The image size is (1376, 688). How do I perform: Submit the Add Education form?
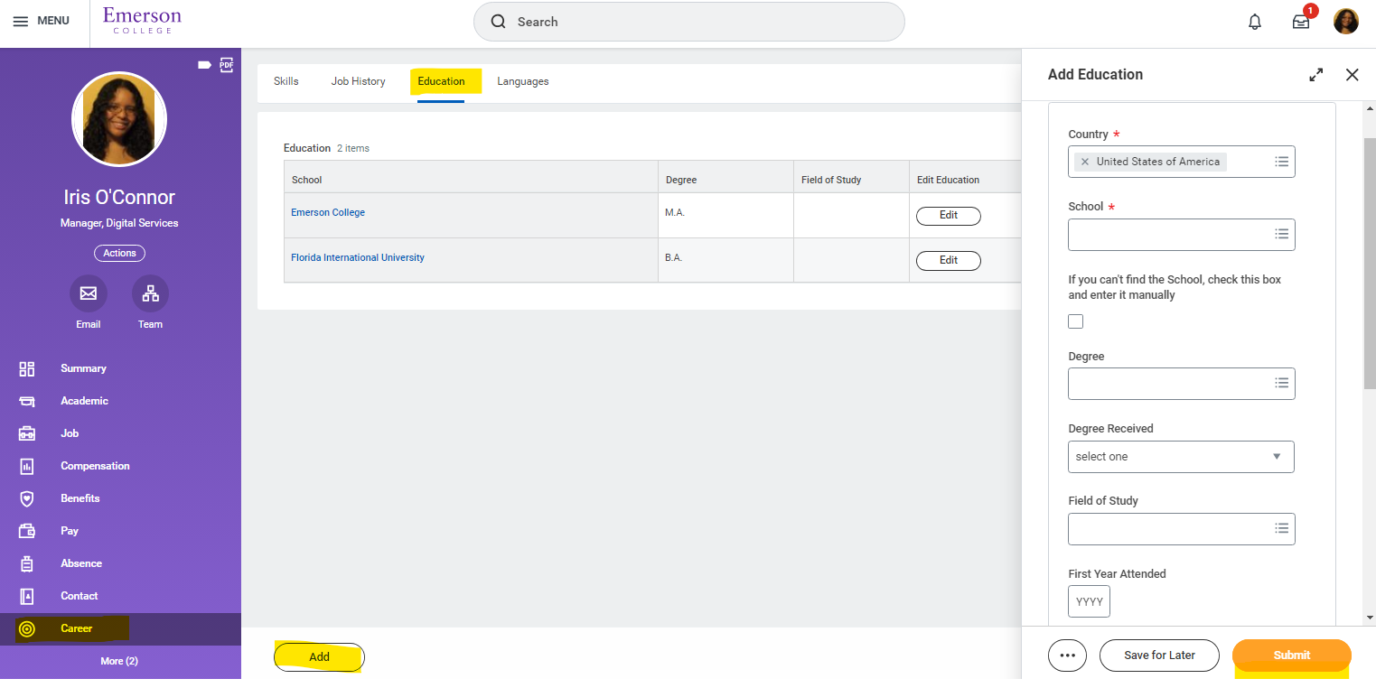point(1292,655)
